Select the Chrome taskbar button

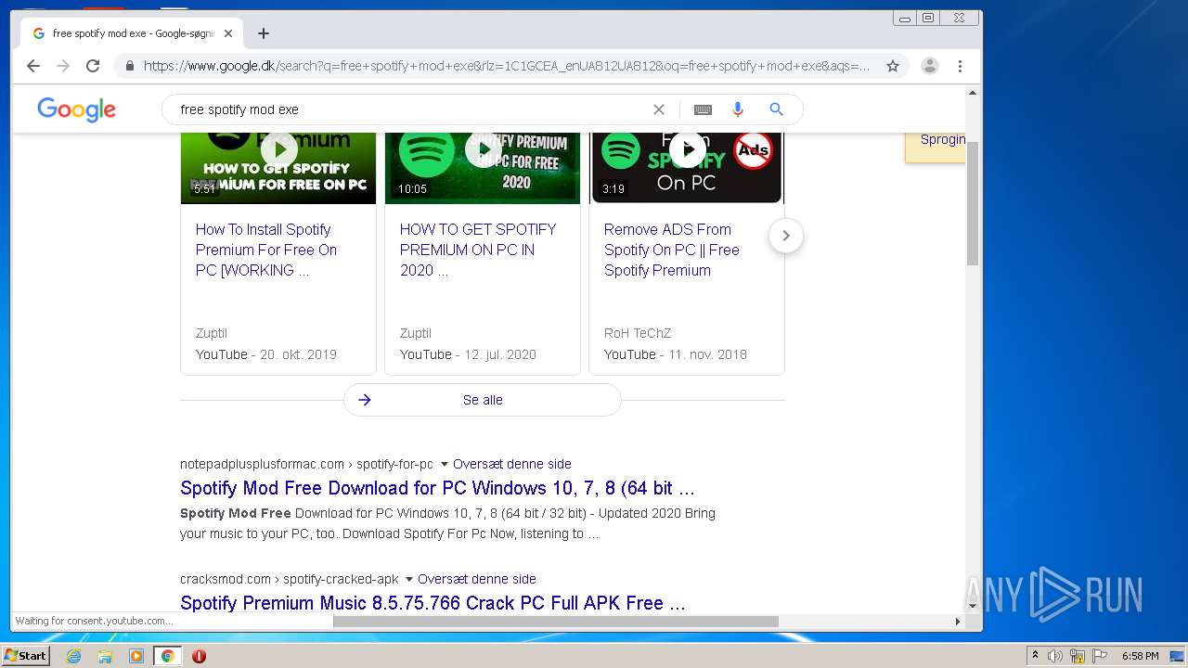[167, 656]
